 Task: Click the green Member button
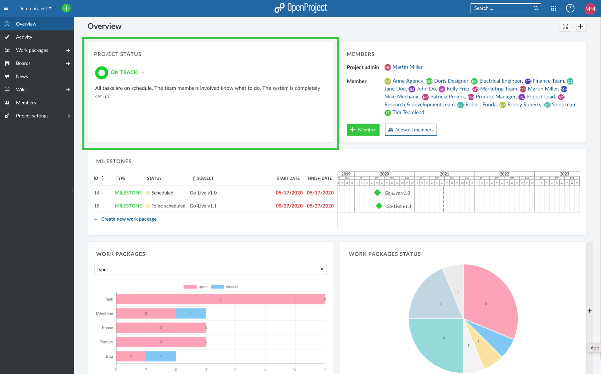pos(363,130)
